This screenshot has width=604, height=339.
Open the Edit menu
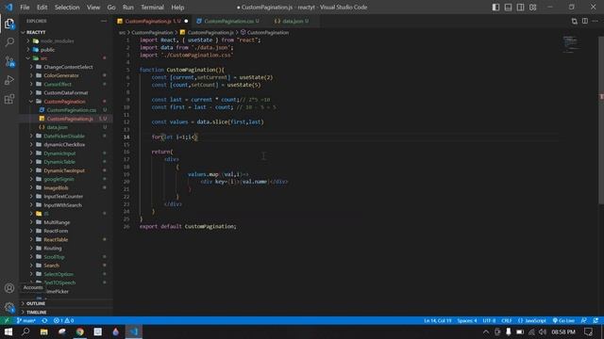coord(42,8)
